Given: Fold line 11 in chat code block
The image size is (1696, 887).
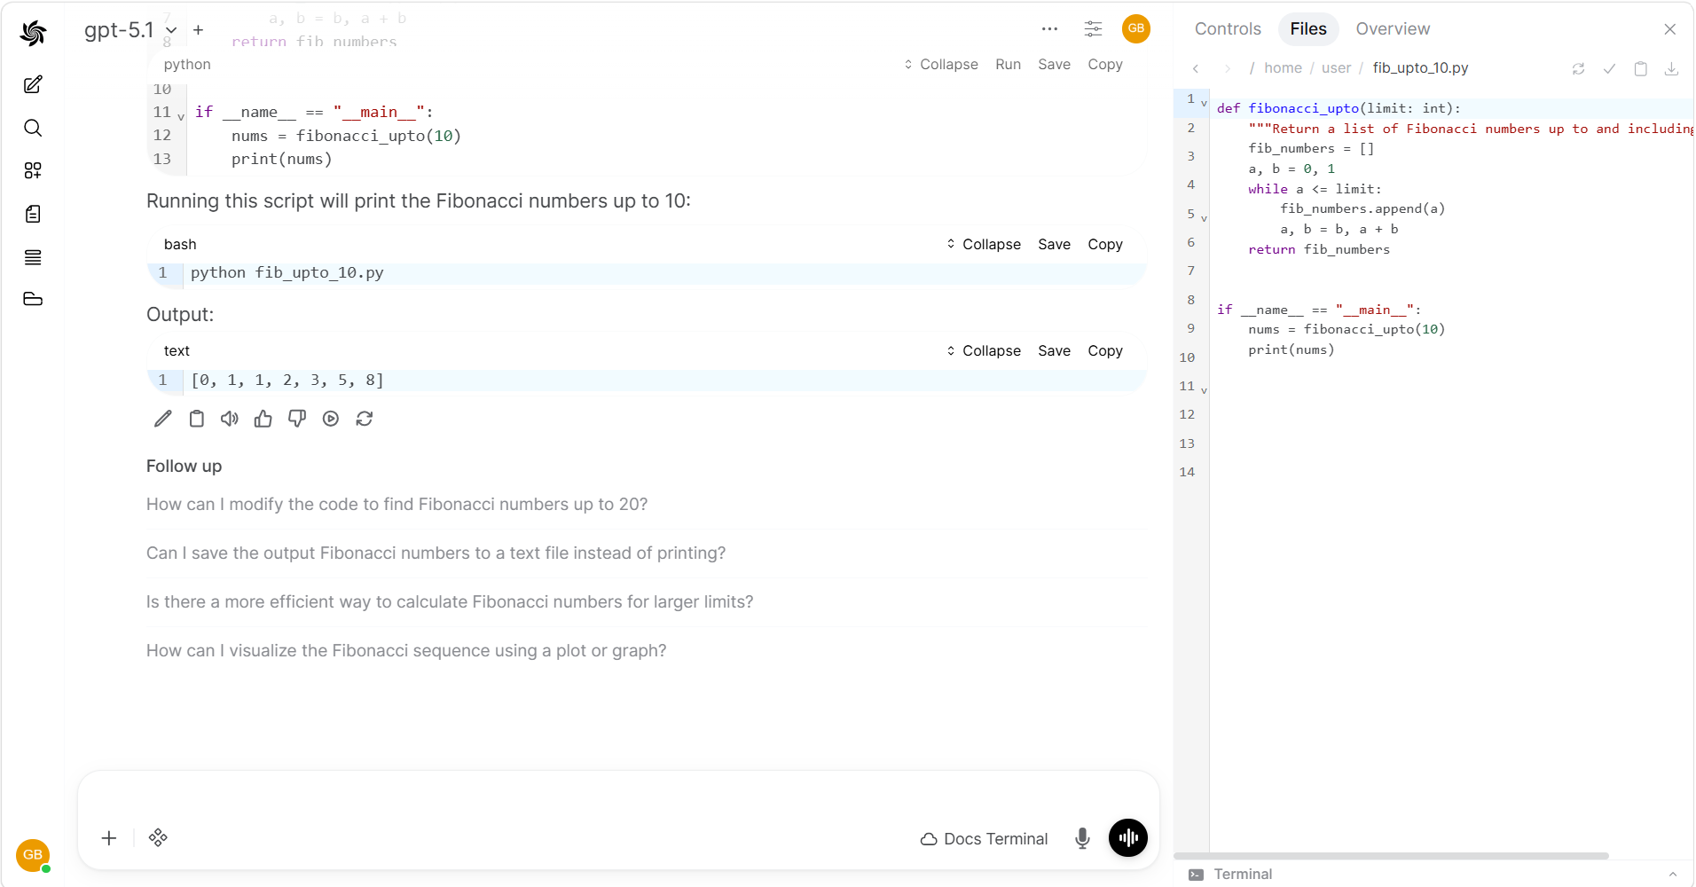Looking at the screenshot, I should 181,116.
